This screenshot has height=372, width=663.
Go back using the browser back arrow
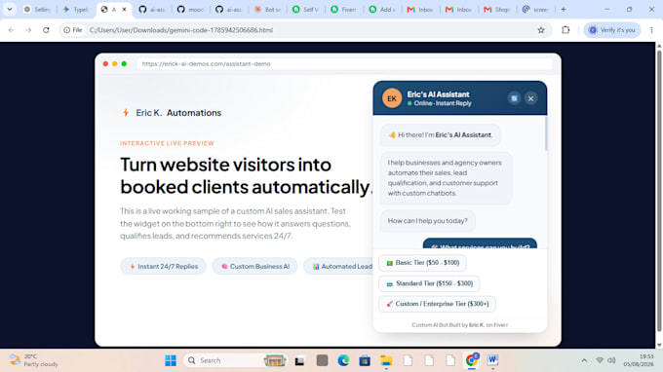[12, 30]
